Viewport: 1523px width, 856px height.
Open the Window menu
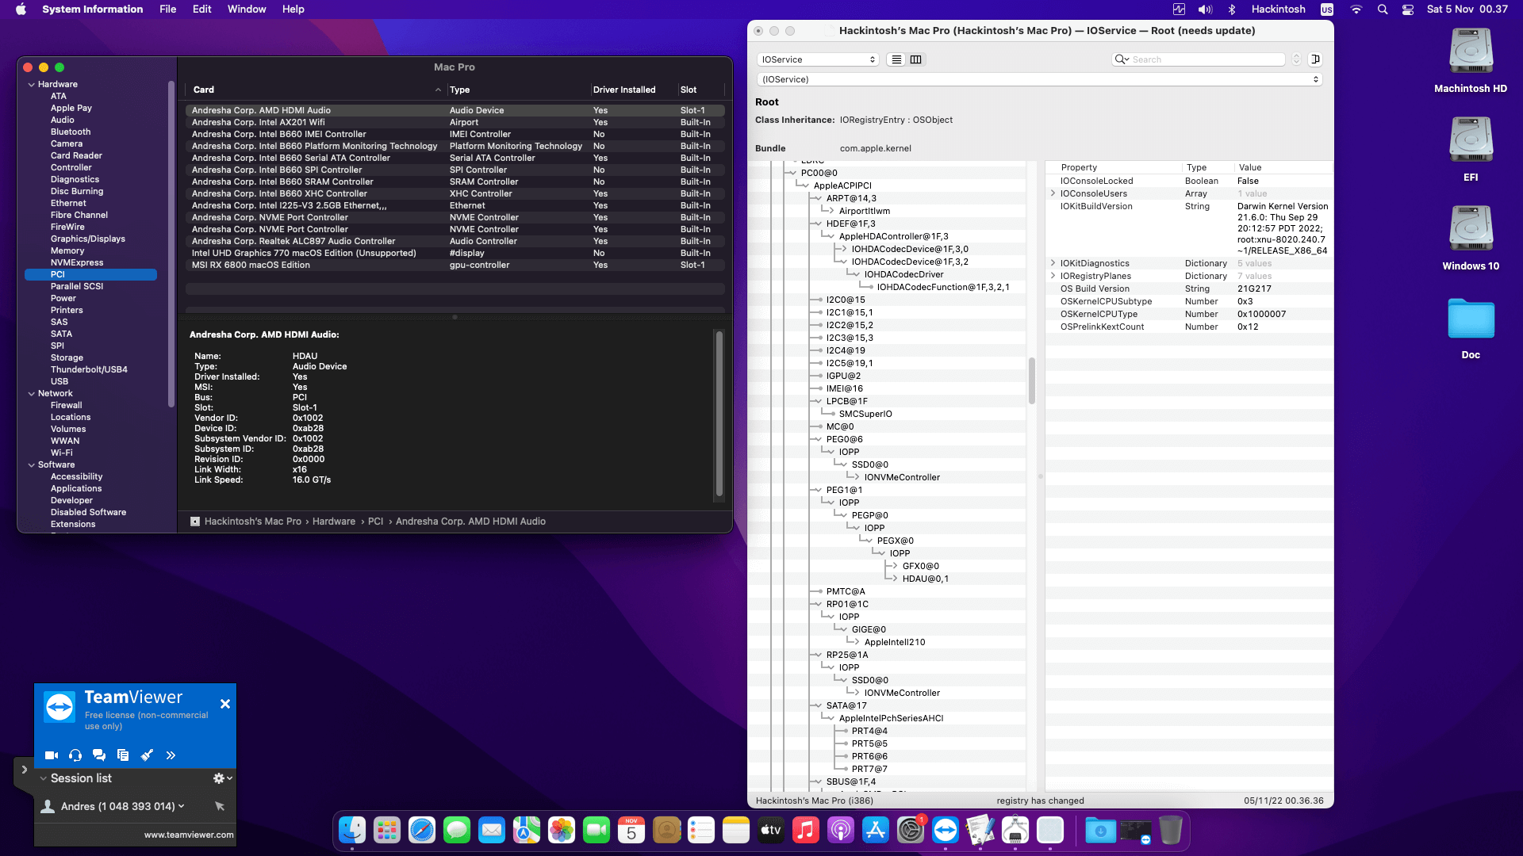247,10
